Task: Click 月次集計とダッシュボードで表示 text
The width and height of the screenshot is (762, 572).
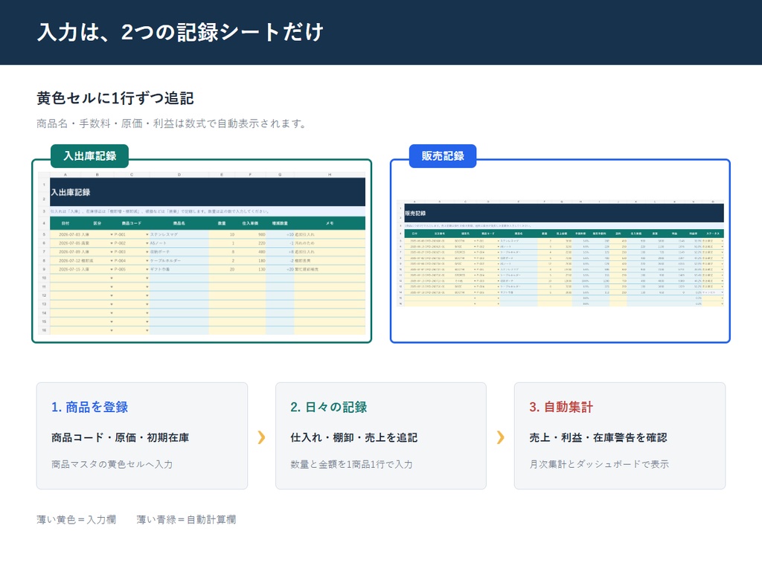Action: (x=599, y=464)
